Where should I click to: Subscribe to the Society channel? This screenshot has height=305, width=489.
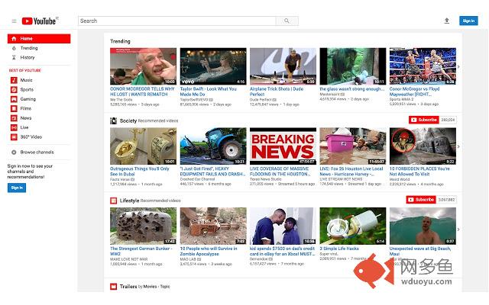click(424, 120)
